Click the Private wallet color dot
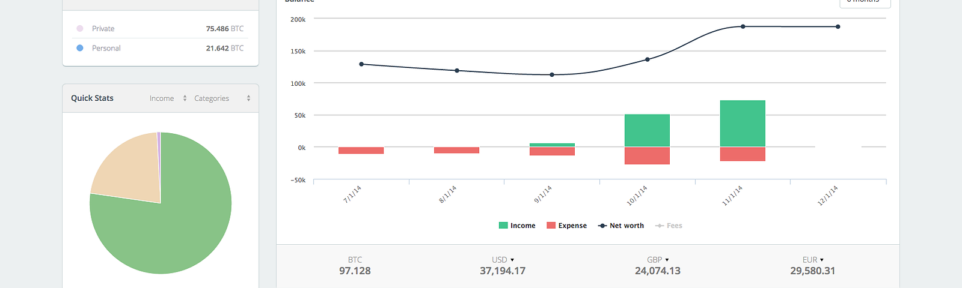Screen dimensions: 962x288 pyautogui.click(x=79, y=28)
